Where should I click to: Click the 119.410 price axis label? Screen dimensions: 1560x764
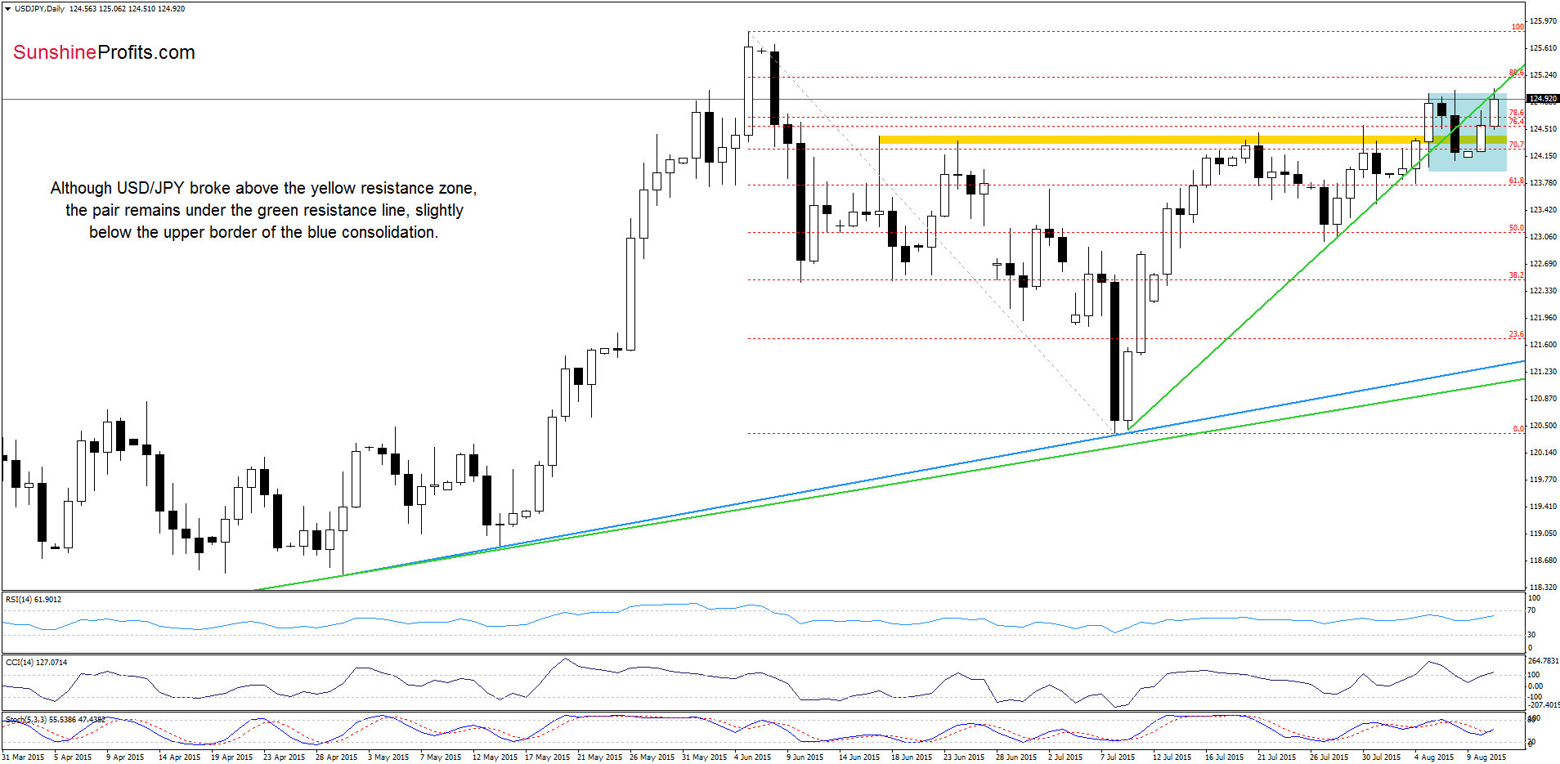(1543, 507)
